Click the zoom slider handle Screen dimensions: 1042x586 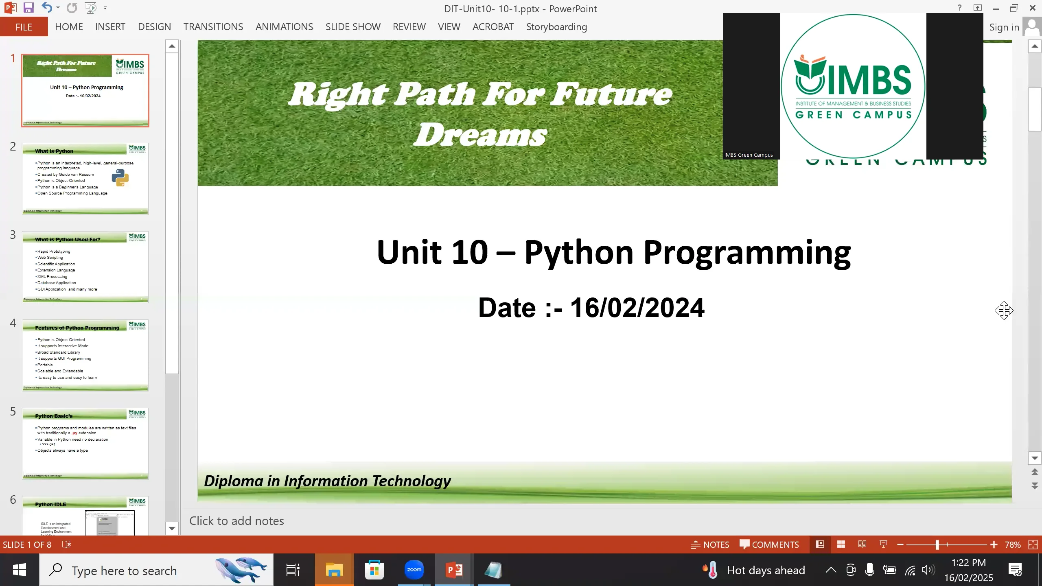(937, 544)
